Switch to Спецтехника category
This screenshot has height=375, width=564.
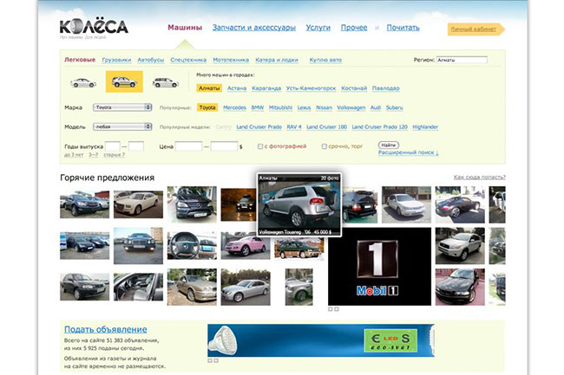(x=188, y=60)
